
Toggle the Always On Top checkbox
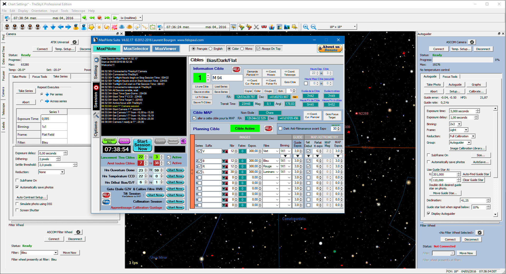tap(259, 48)
